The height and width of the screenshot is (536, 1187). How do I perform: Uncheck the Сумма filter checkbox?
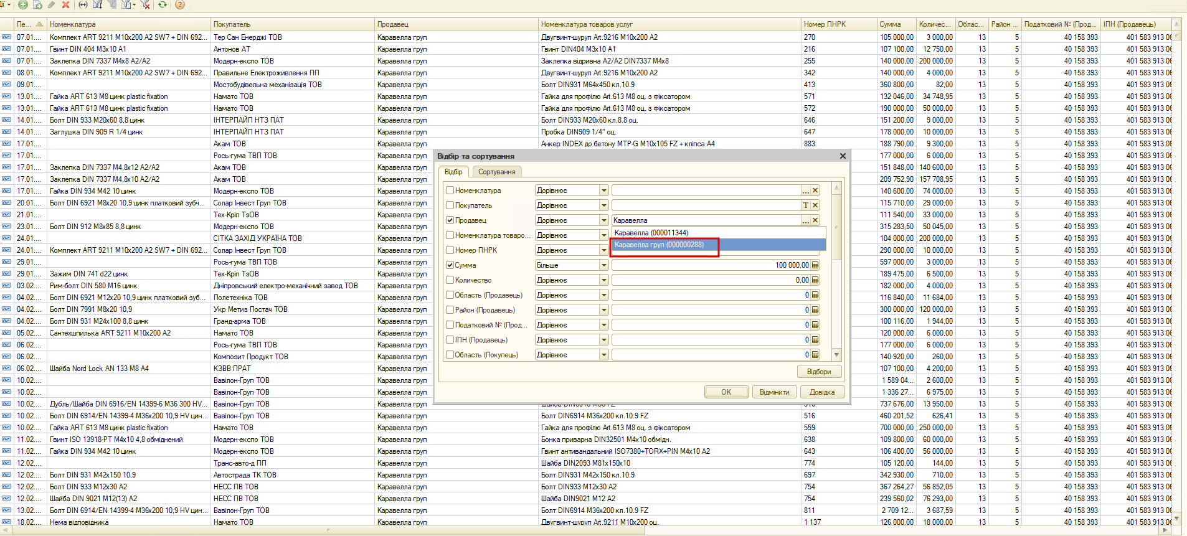click(450, 265)
